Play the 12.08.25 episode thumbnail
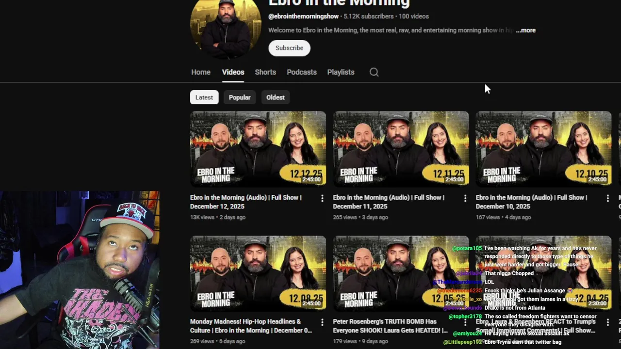Image resolution: width=621 pixels, height=349 pixels. 258,273
